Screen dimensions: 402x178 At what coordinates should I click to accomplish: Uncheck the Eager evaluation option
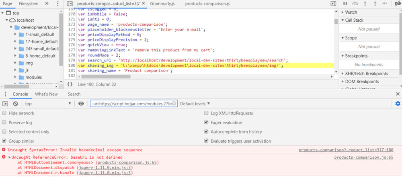tap(207, 123)
